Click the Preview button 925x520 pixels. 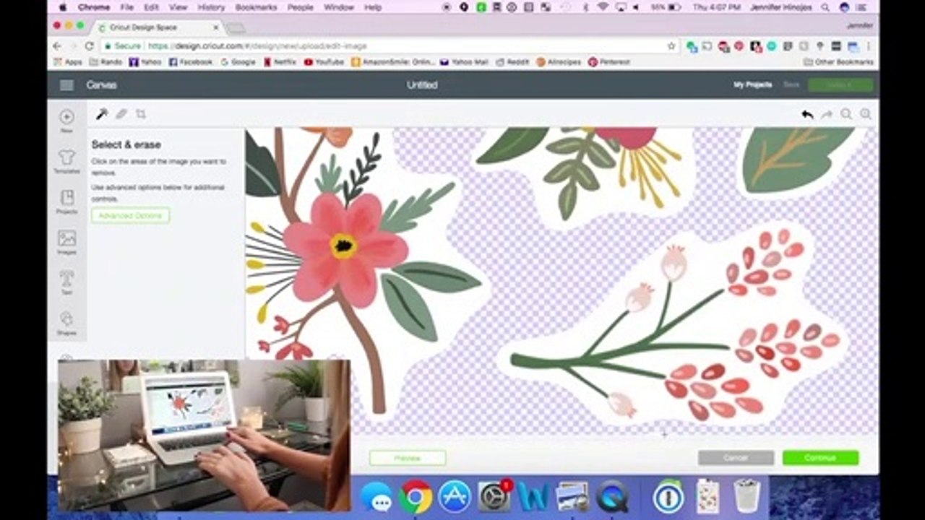tap(408, 458)
